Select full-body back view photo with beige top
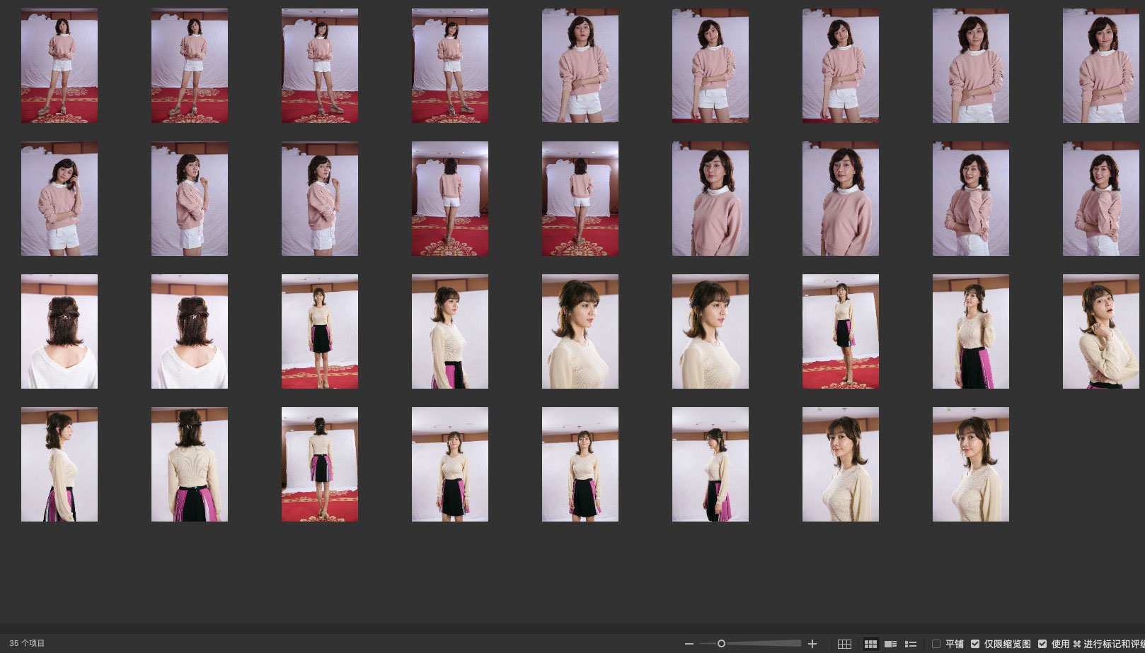 [x=320, y=464]
